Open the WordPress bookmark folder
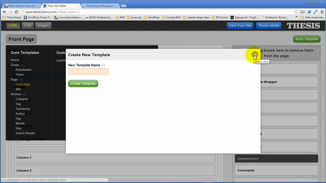This screenshot has height=183, width=326. click(152, 18)
